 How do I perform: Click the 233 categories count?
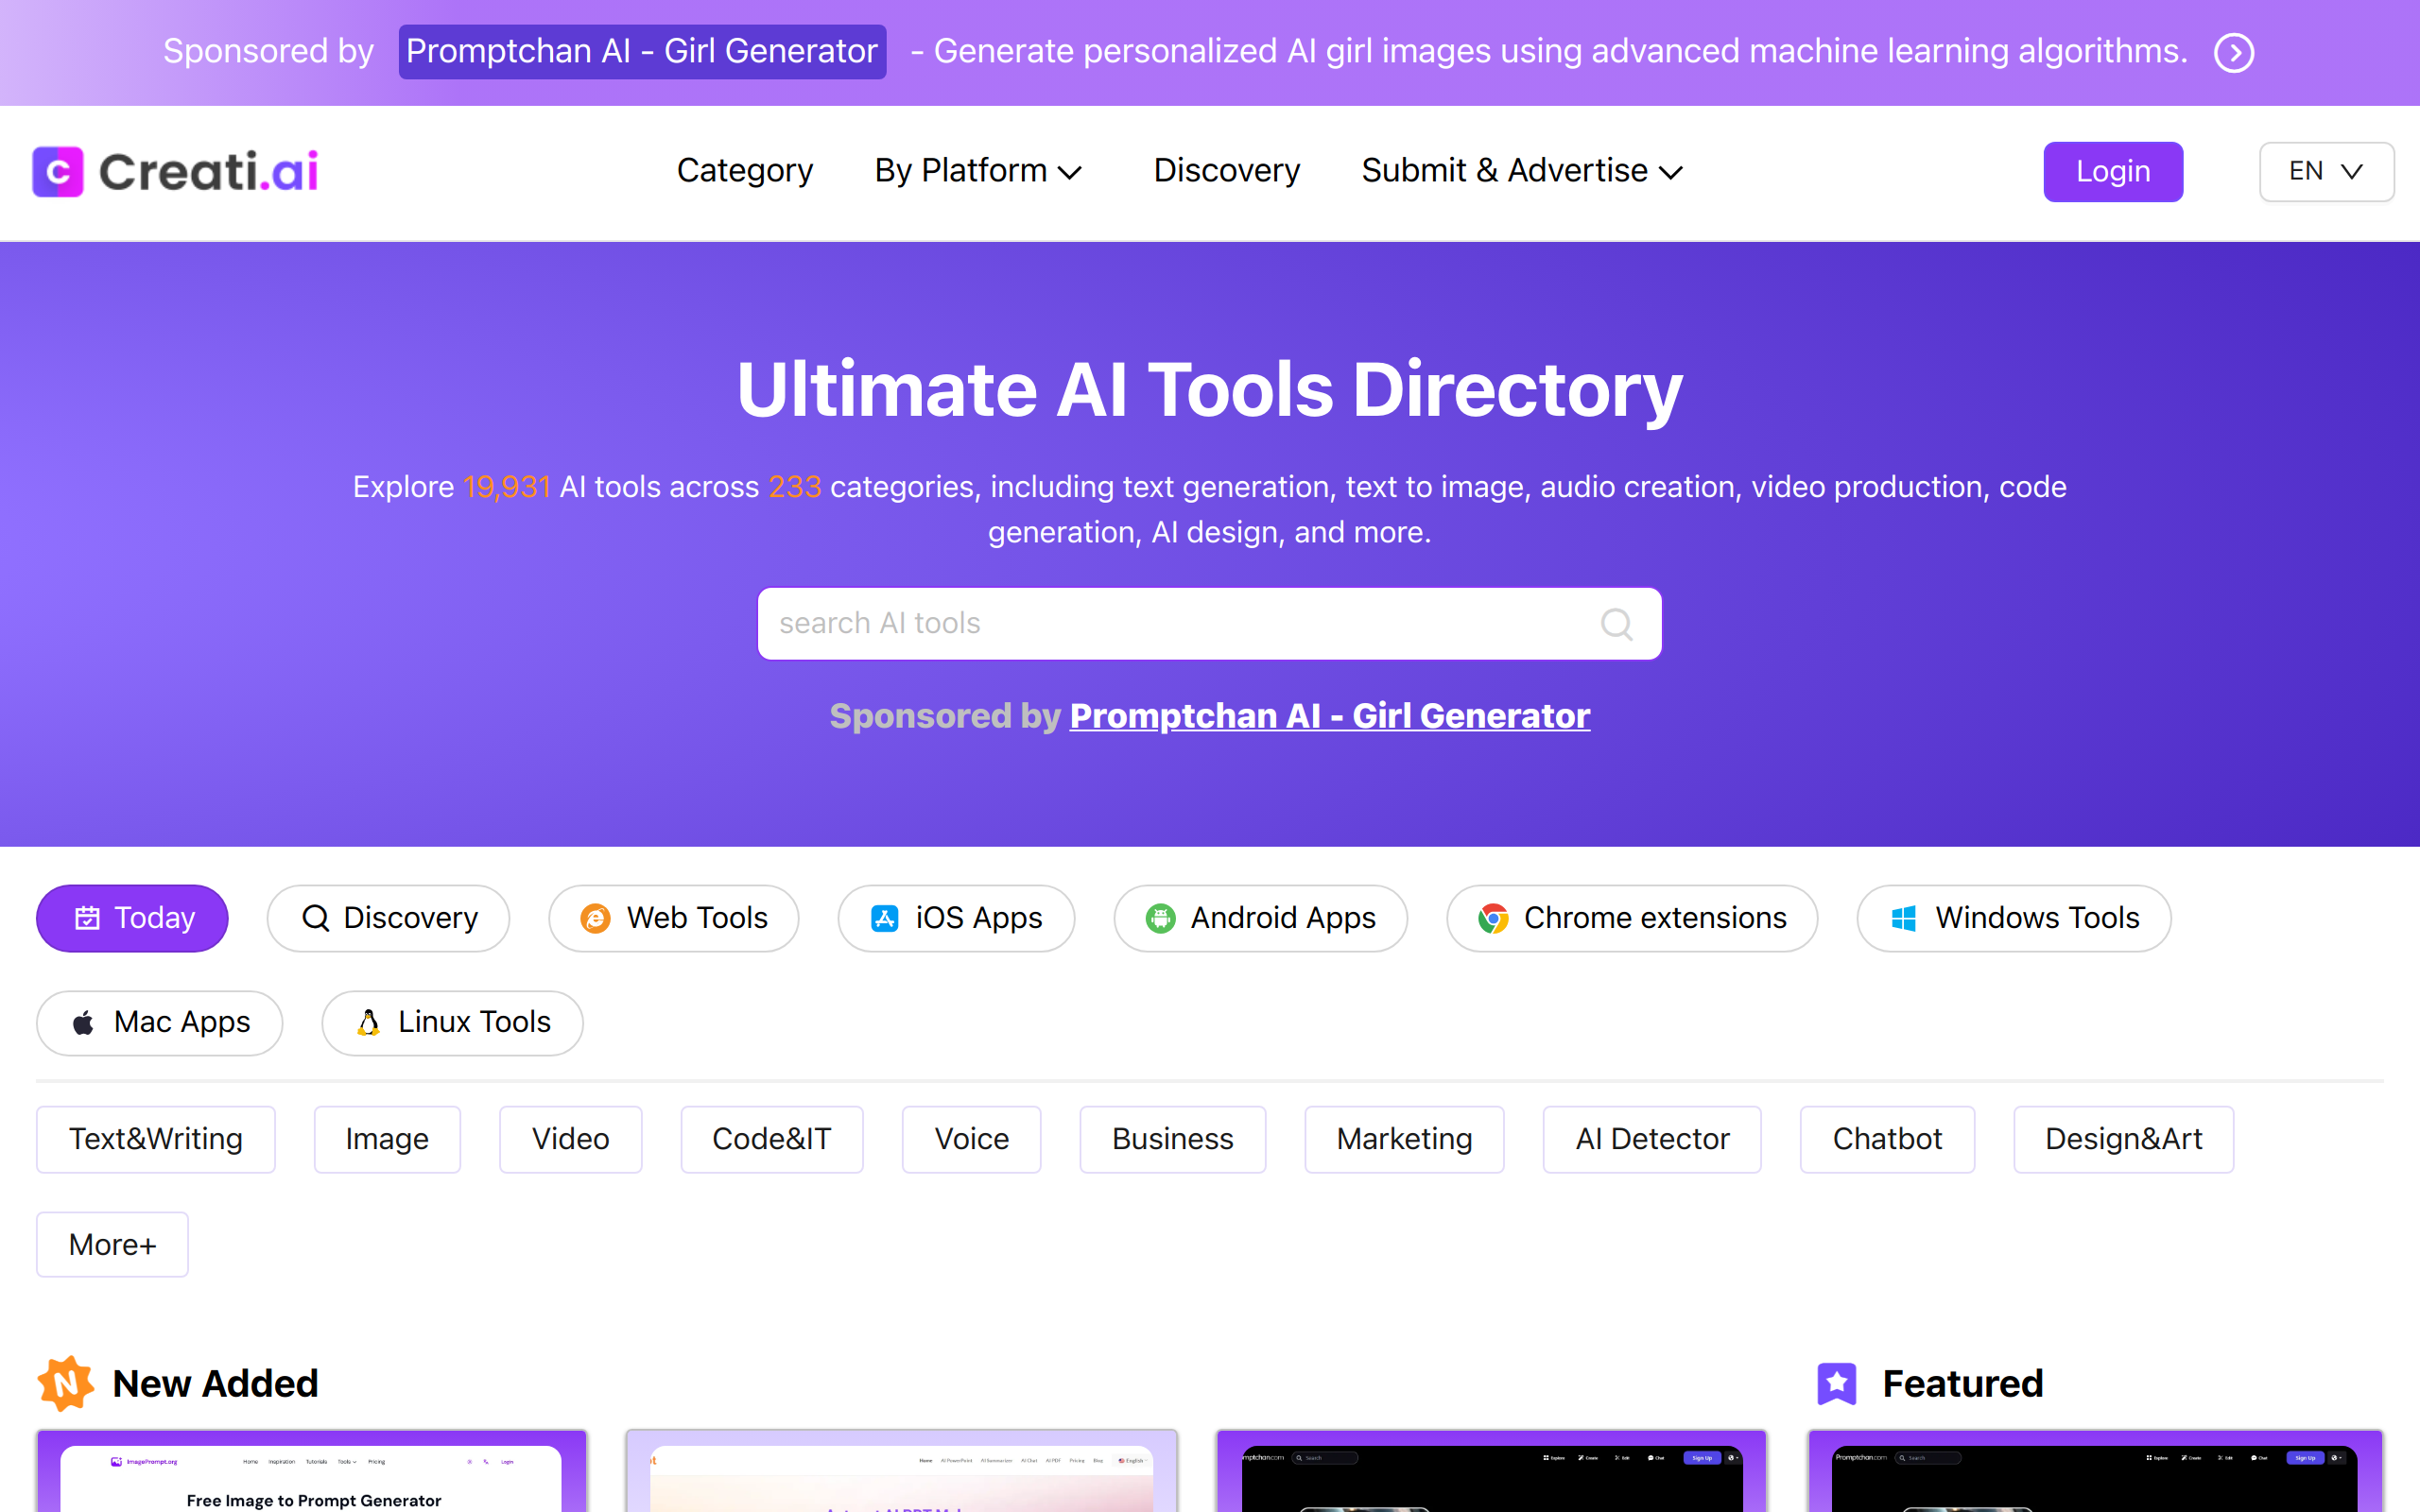click(794, 487)
